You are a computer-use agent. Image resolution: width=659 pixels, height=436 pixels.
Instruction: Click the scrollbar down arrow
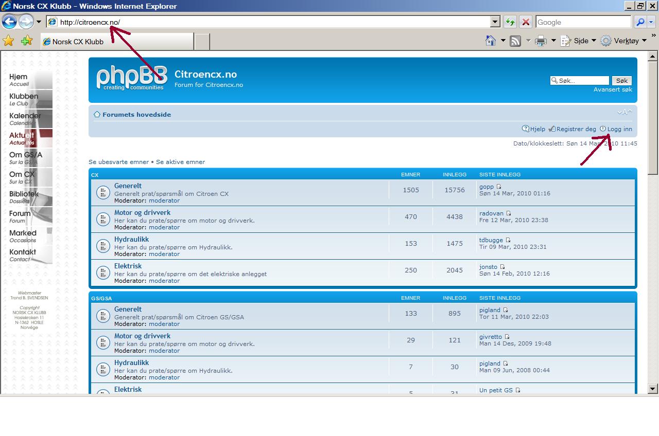coord(653,389)
